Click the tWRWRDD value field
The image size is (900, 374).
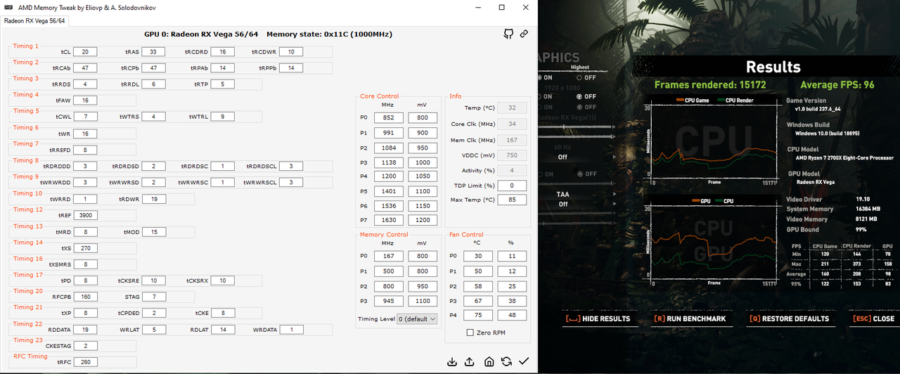click(86, 183)
